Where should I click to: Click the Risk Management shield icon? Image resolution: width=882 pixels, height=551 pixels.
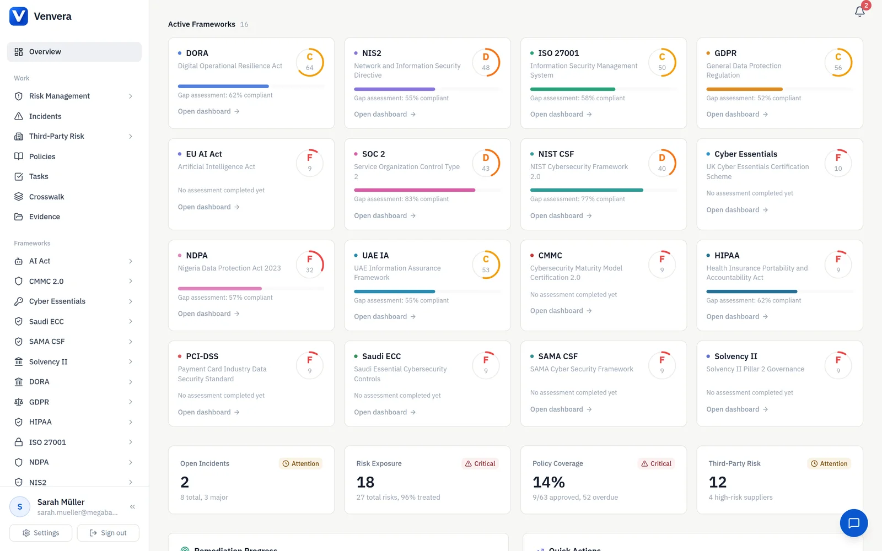(x=19, y=96)
